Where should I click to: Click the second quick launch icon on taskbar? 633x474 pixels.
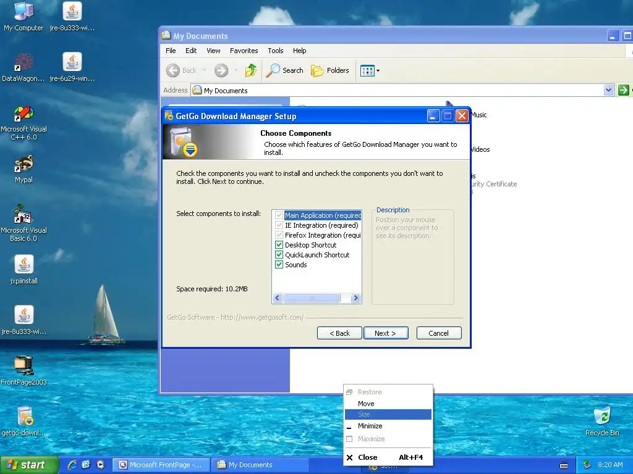[x=86, y=465]
